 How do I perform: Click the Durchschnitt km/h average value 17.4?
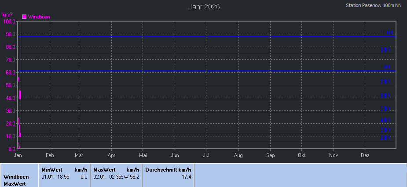[186, 177]
